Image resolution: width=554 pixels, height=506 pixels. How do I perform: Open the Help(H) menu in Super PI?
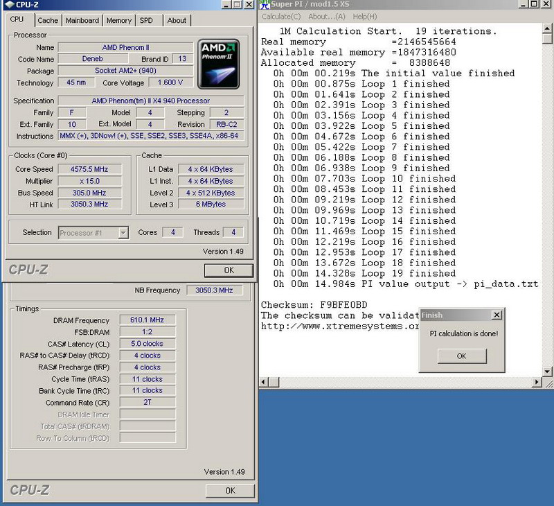365,17
